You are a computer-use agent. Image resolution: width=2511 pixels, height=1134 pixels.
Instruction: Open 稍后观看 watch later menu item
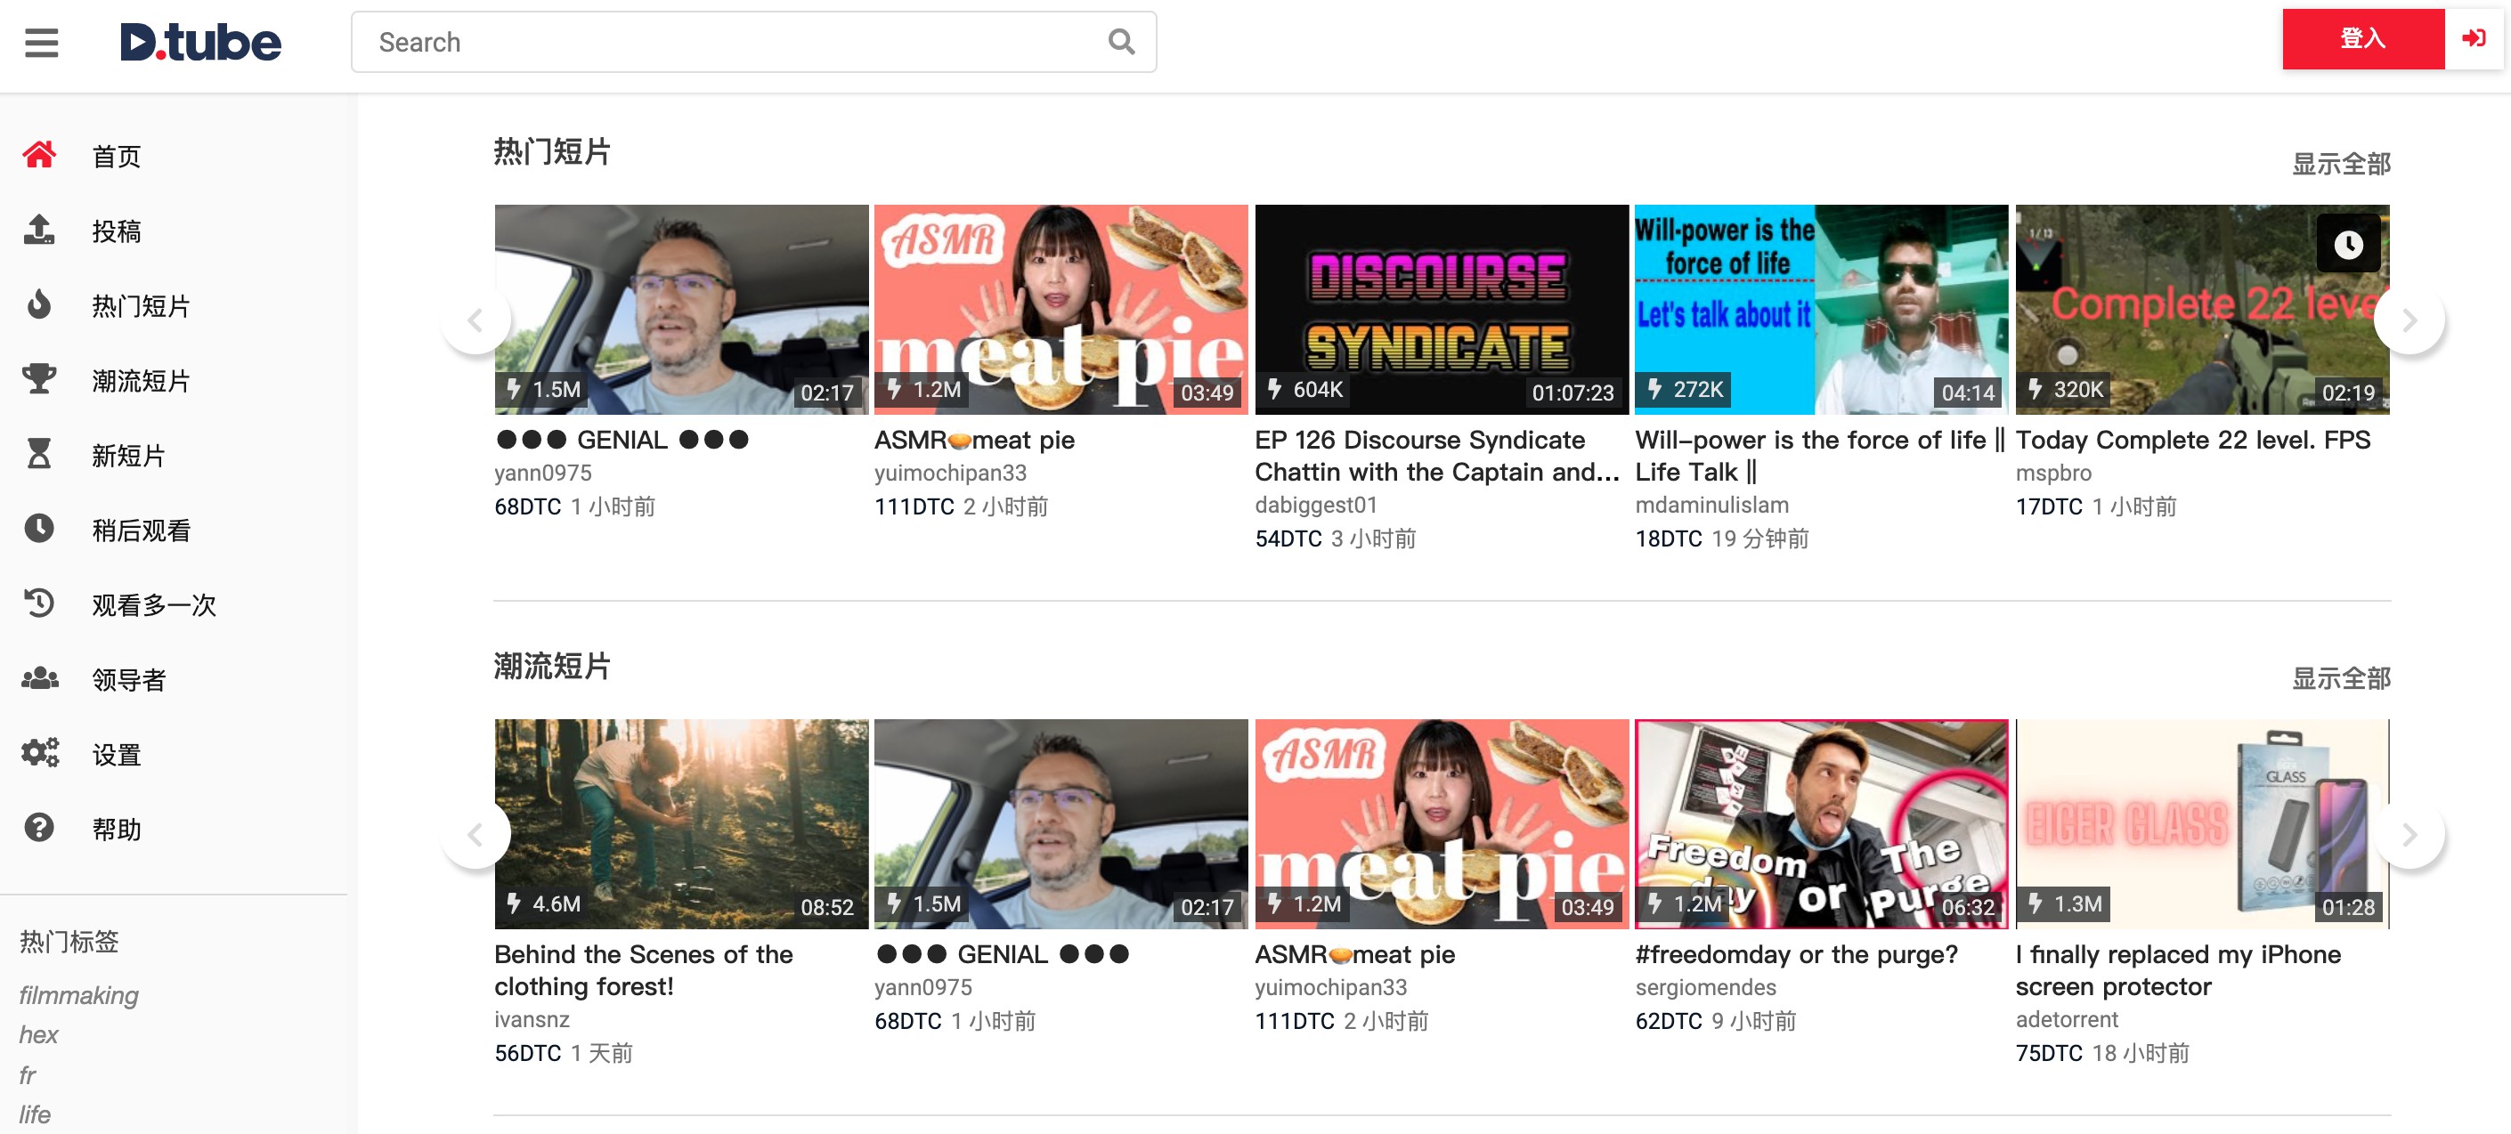pyautogui.click(x=141, y=530)
